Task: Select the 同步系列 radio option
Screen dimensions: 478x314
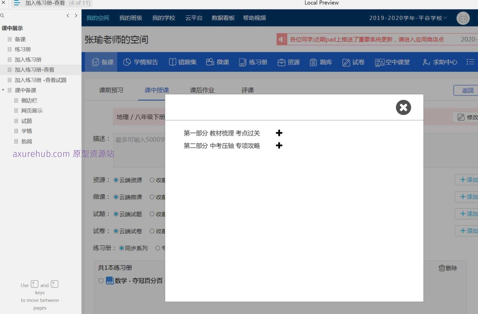Action: tap(121, 248)
